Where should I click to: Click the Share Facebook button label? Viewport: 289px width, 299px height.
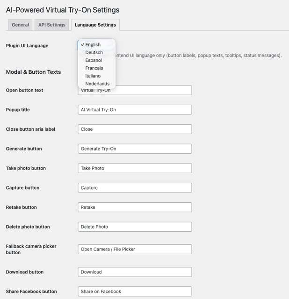pos(31,292)
